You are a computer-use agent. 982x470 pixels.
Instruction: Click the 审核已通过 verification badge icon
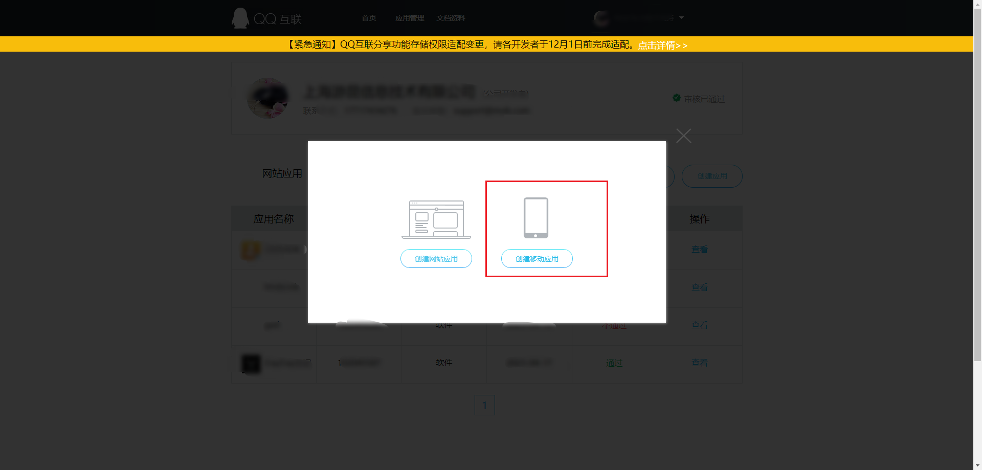click(676, 98)
